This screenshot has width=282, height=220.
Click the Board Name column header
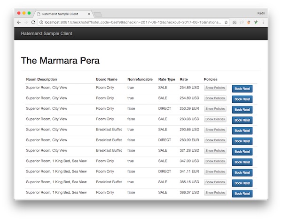tap(107, 79)
